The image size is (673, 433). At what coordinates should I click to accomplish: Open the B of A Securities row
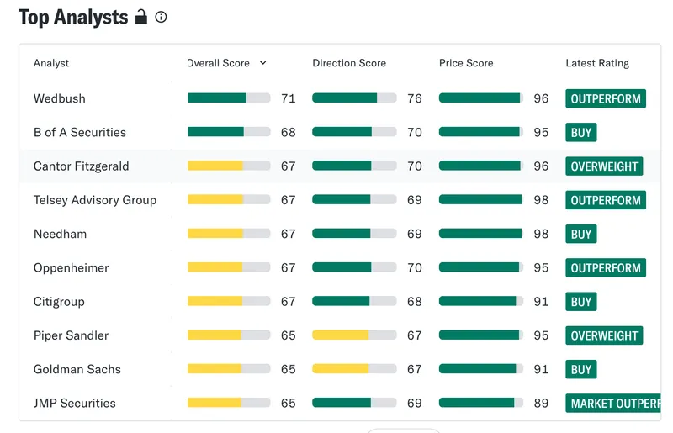(x=340, y=132)
